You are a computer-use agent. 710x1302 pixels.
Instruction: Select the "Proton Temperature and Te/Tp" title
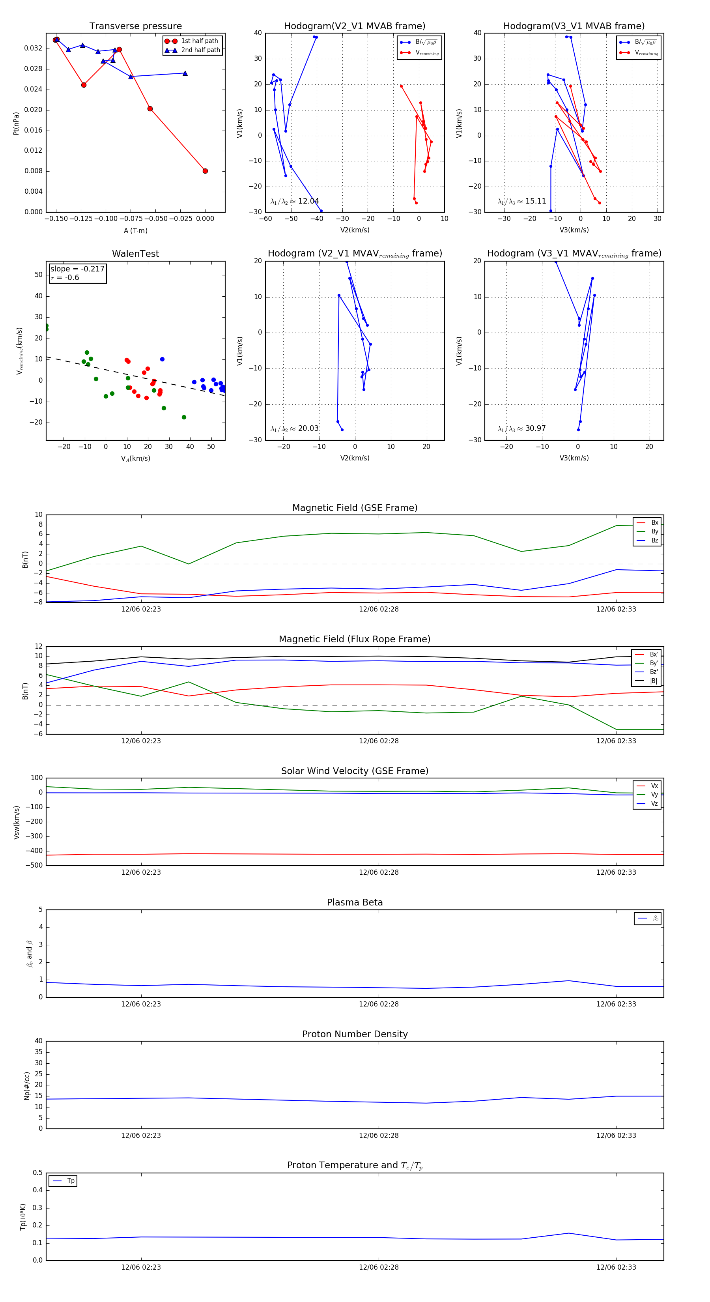tap(355, 1165)
